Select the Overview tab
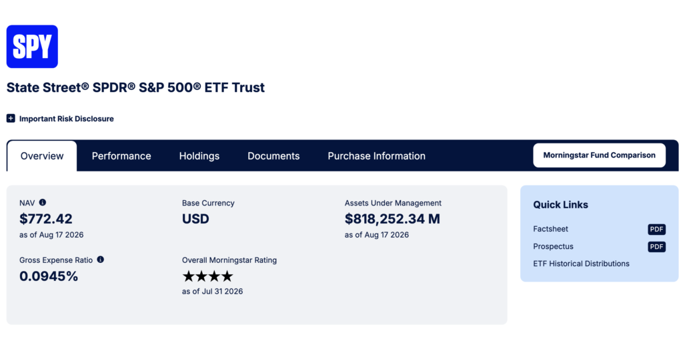 point(42,156)
